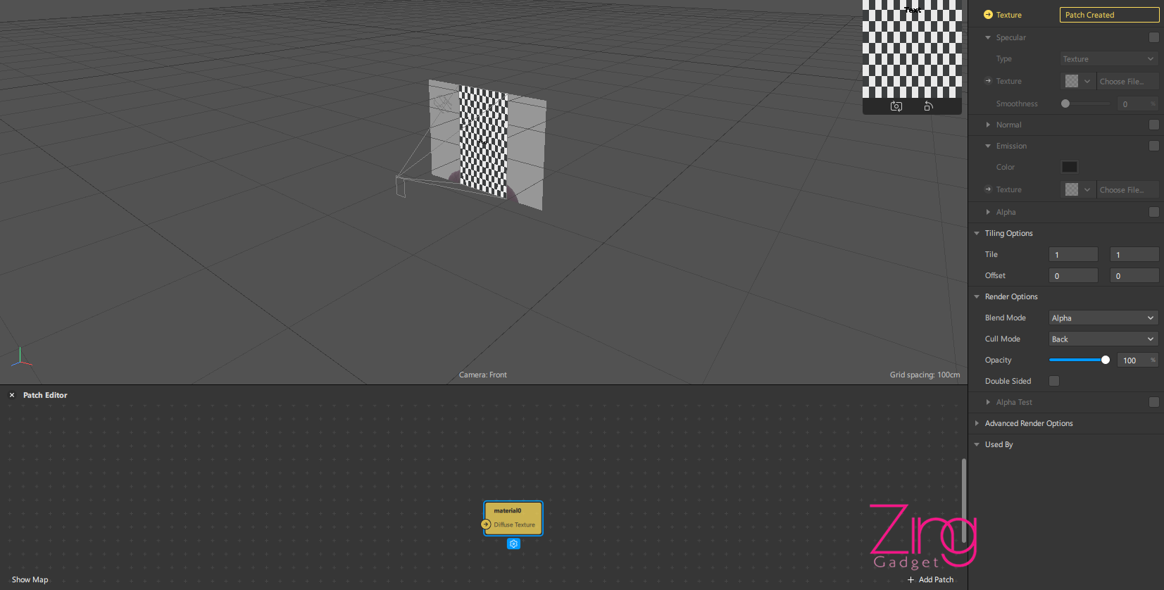Choose File for Emission texture
The width and height of the screenshot is (1164, 590).
click(1128, 190)
